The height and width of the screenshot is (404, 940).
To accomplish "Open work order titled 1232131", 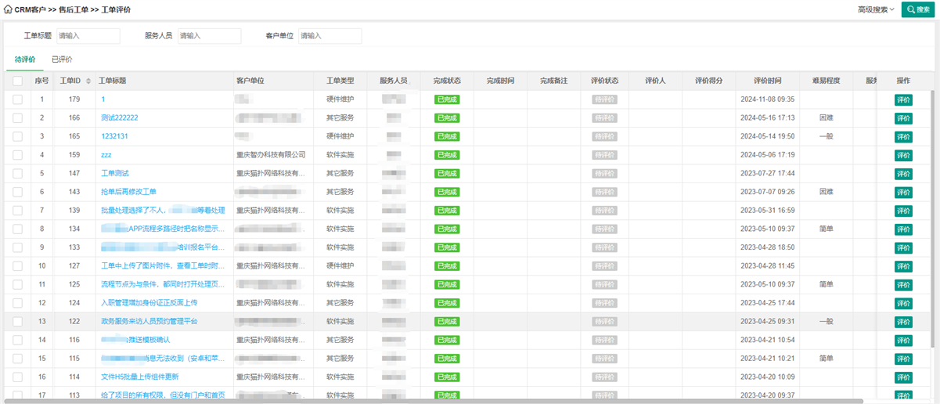I will [114, 136].
